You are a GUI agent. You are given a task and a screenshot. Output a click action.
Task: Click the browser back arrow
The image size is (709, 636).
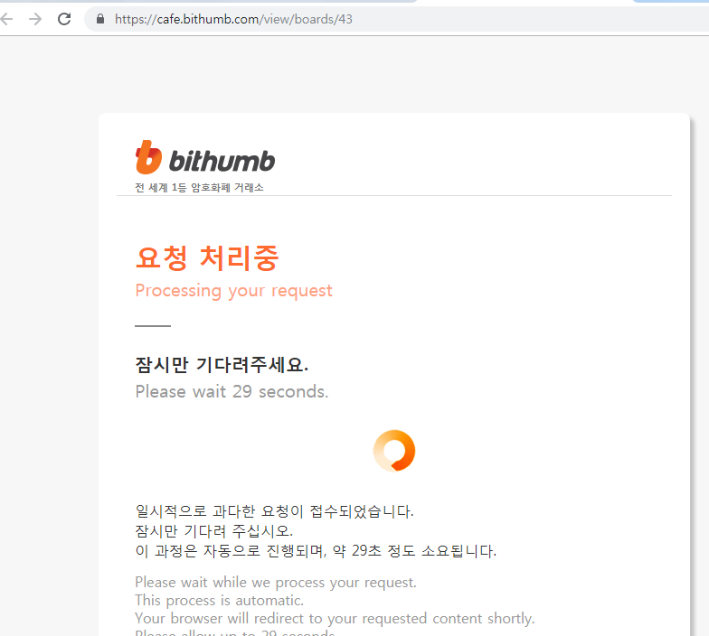click(x=6, y=19)
